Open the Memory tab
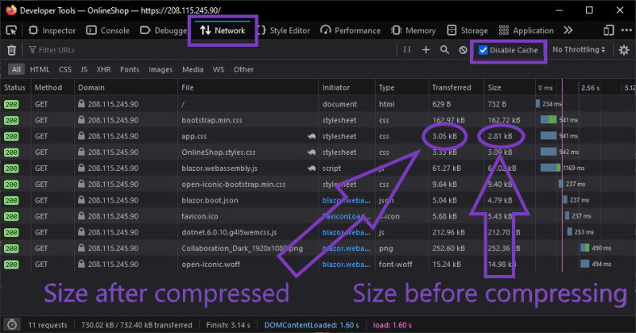 point(413,30)
